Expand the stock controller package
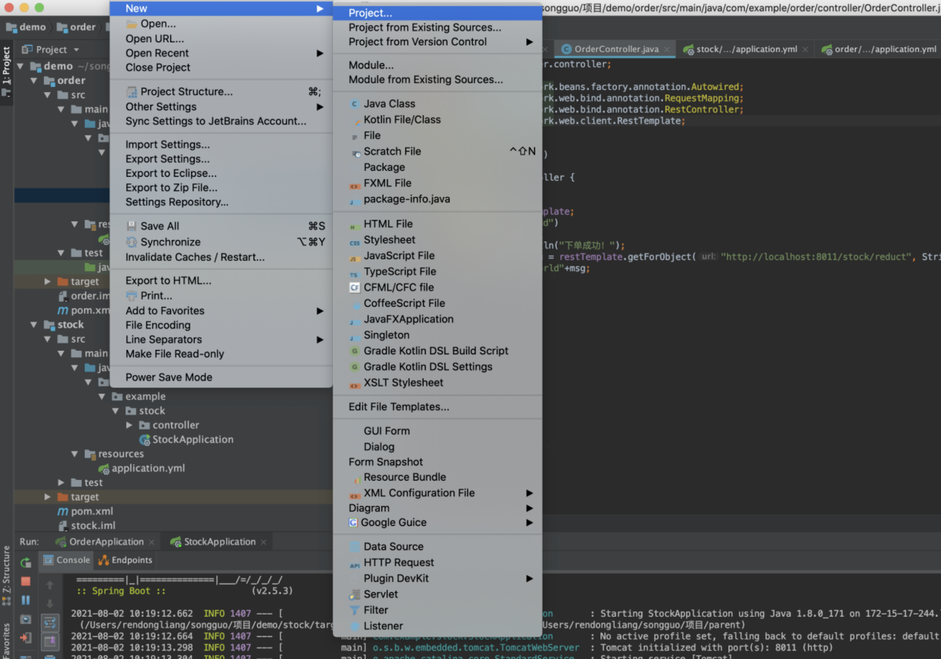 (129, 425)
